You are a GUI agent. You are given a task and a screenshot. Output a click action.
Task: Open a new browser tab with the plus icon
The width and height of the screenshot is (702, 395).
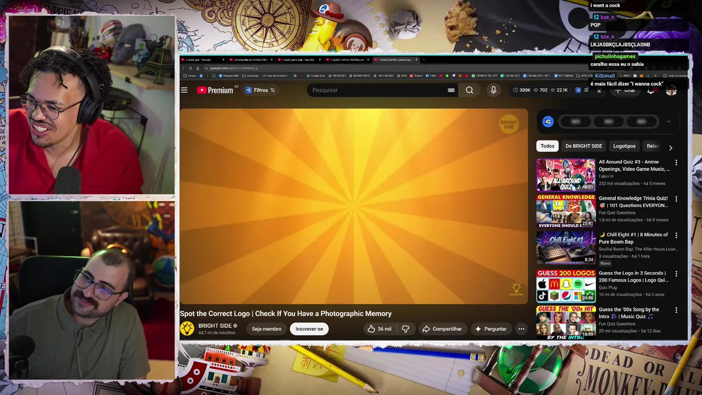click(x=425, y=59)
